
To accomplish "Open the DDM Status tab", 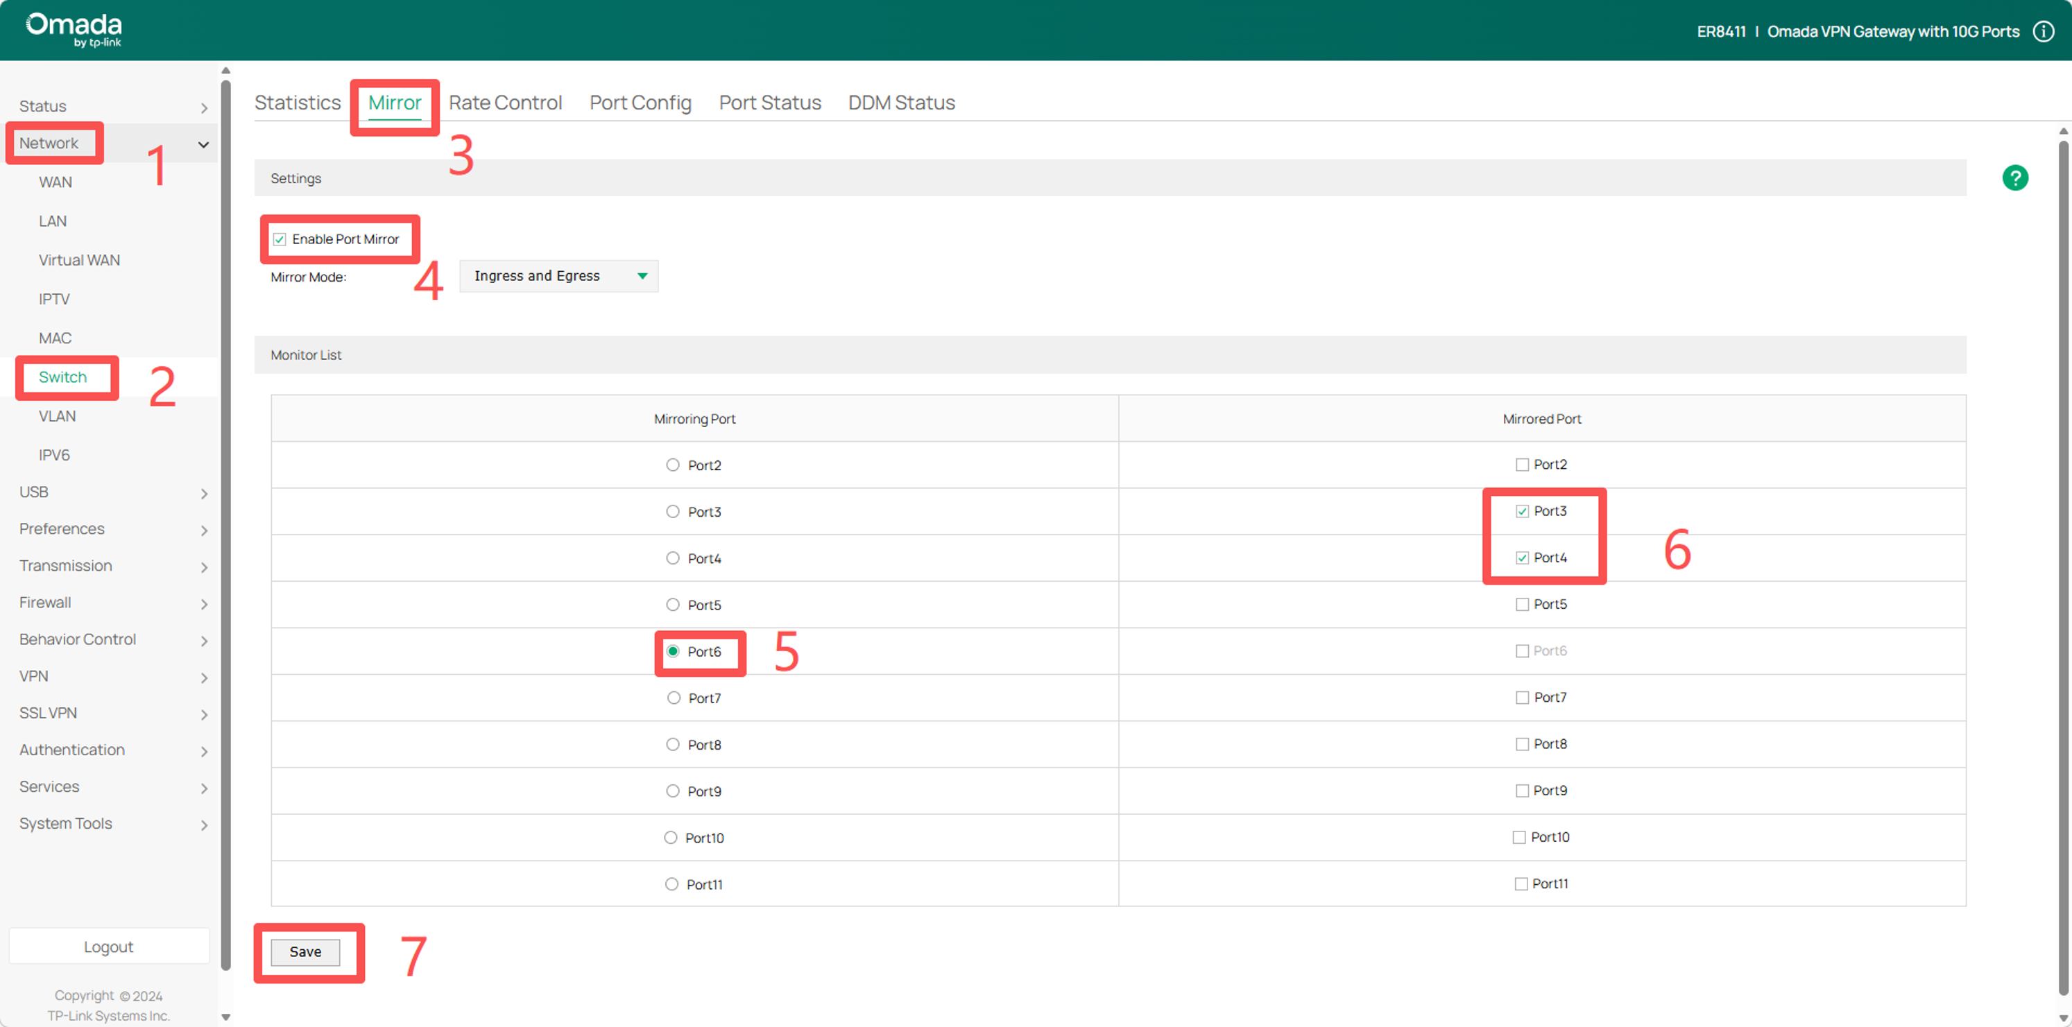I will [902, 103].
